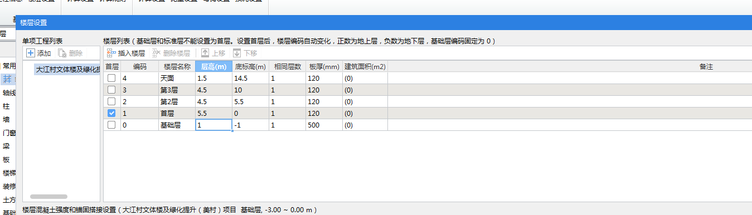Click the 编码 cell 4 in the 天面 row
The height and width of the screenshot is (215, 752).
click(139, 79)
